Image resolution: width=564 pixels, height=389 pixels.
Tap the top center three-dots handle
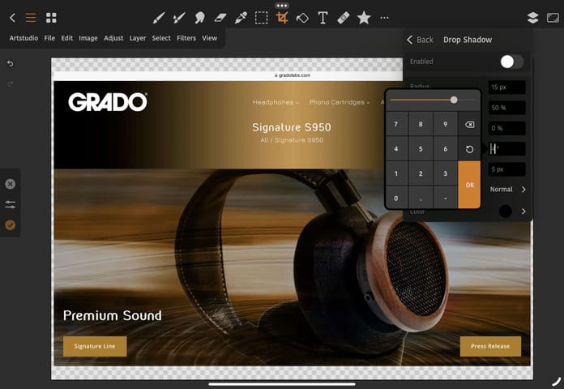[x=282, y=6]
